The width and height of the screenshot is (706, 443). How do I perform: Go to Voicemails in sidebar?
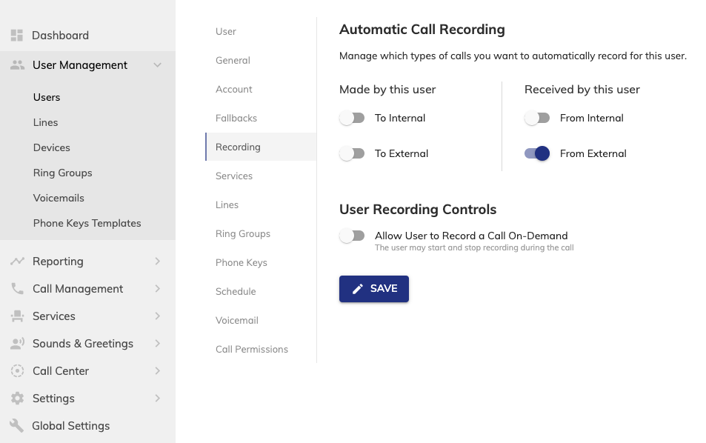pyautogui.click(x=59, y=198)
